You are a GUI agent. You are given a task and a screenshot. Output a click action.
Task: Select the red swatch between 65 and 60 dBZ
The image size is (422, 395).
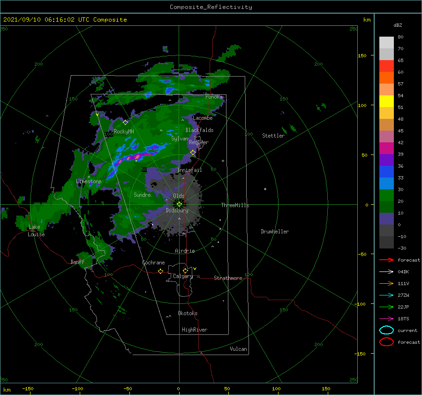tap(386, 66)
